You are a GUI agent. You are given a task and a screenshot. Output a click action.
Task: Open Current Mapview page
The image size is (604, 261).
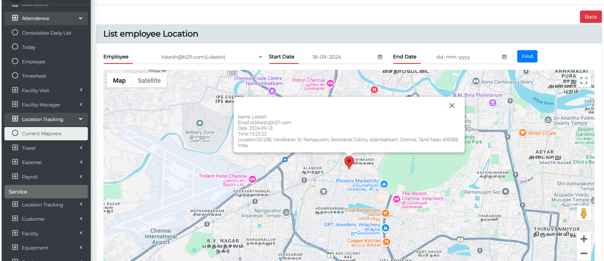pyautogui.click(x=46, y=133)
